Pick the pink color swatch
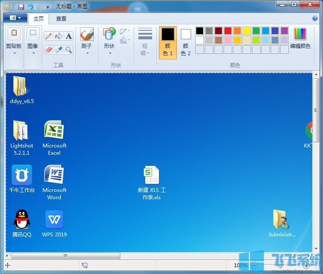This screenshot has width=323, height=274. coord(228,40)
